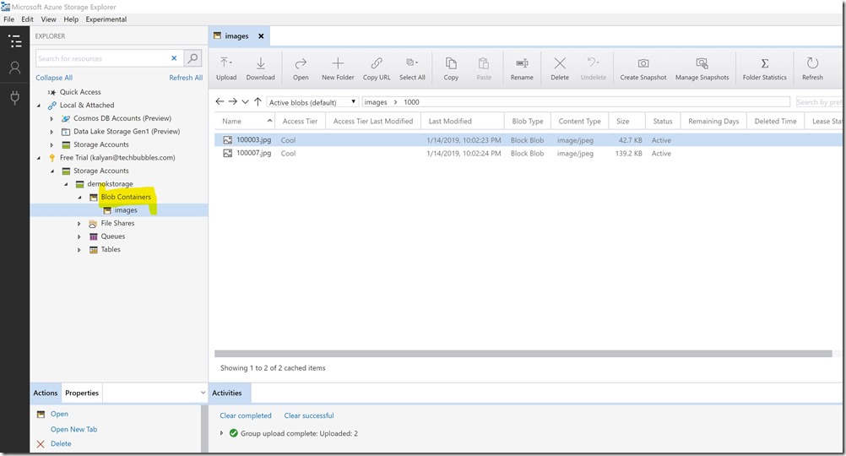Open Active blobs (default) dropdown
This screenshot has width=846, height=456.
(312, 102)
